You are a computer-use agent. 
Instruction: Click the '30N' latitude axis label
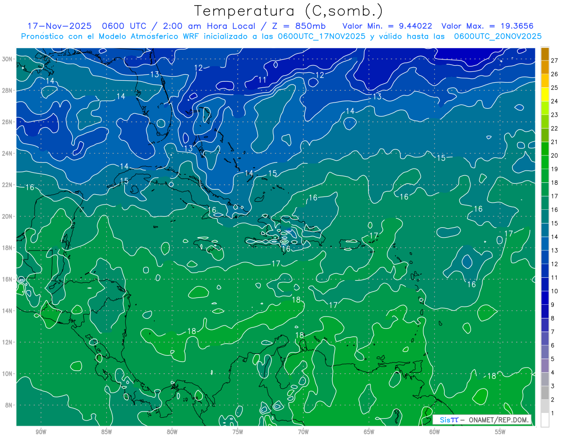click(8, 59)
